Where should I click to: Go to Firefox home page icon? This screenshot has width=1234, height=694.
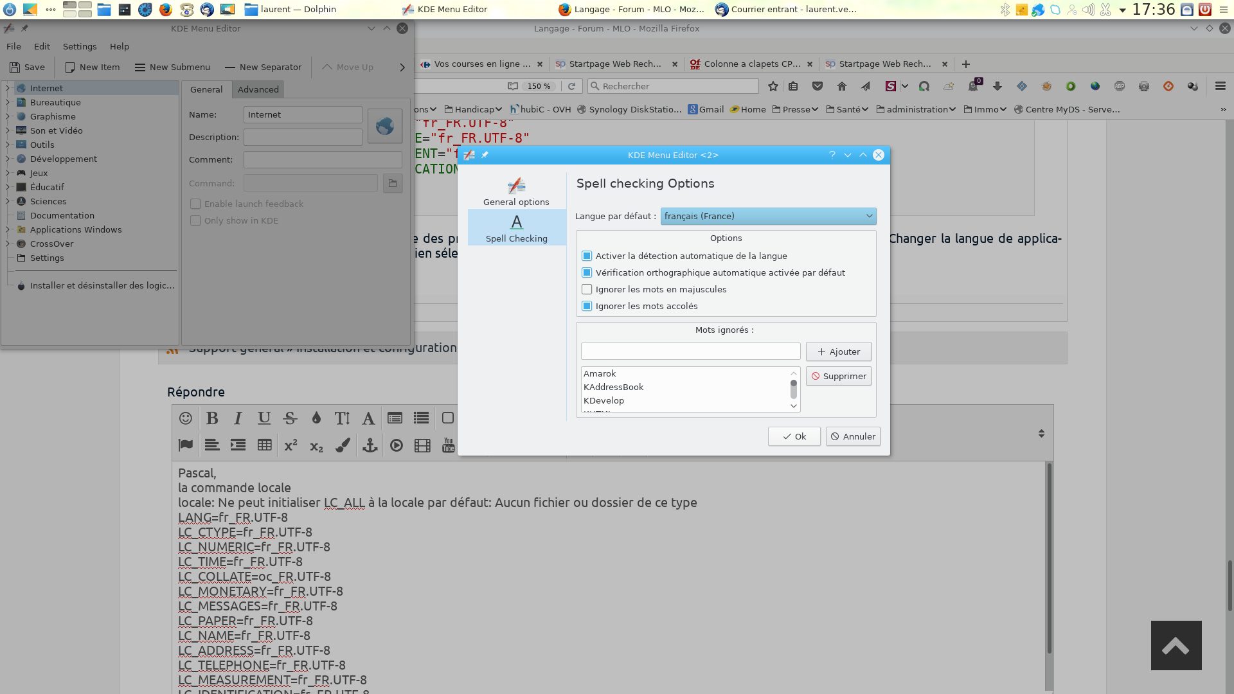(842, 86)
